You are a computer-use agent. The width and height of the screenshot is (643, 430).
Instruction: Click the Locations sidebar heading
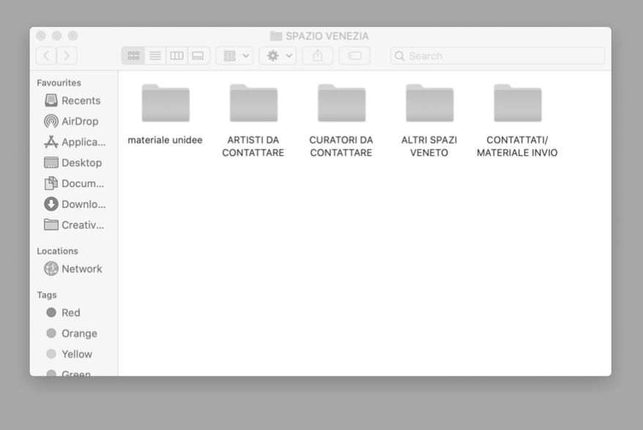[57, 251]
